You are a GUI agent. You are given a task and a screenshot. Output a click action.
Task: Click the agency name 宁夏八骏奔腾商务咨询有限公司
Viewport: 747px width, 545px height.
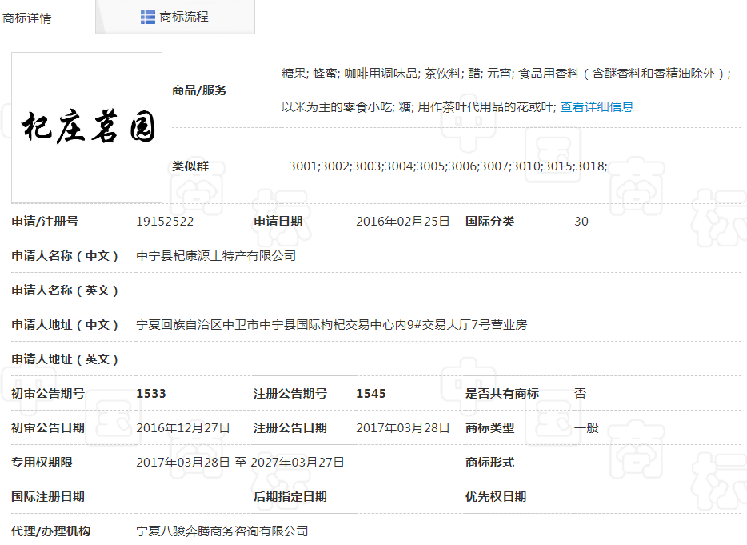coord(222,531)
